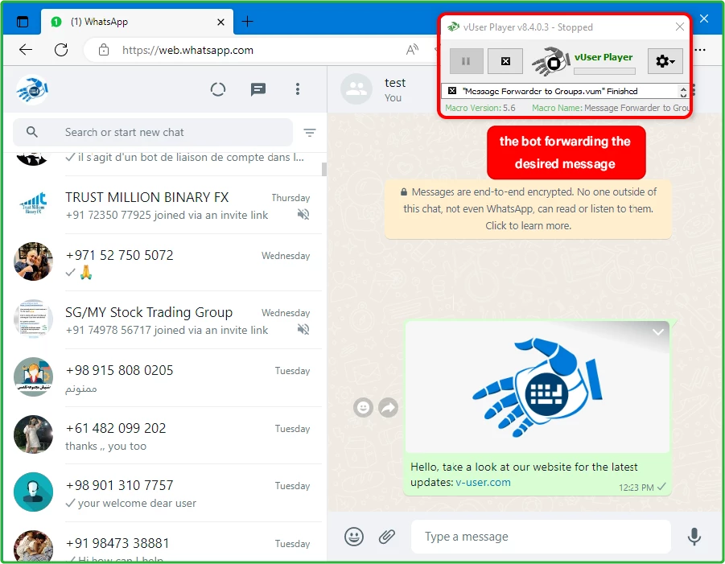Open browser tab actions menu icon

(23, 22)
